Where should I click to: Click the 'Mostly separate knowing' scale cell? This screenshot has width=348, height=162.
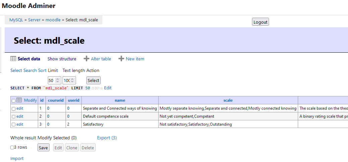coord(228,109)
